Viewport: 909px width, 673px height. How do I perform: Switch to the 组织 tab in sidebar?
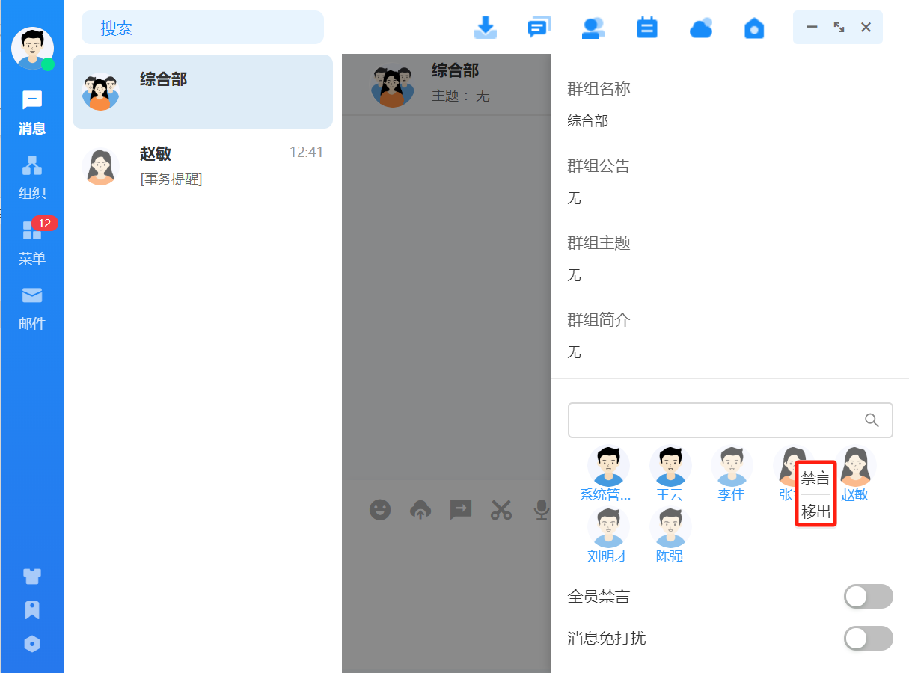32,176
